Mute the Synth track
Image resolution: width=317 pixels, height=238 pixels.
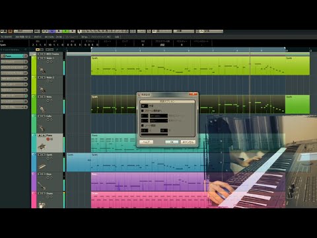click(x=40, y=155)
